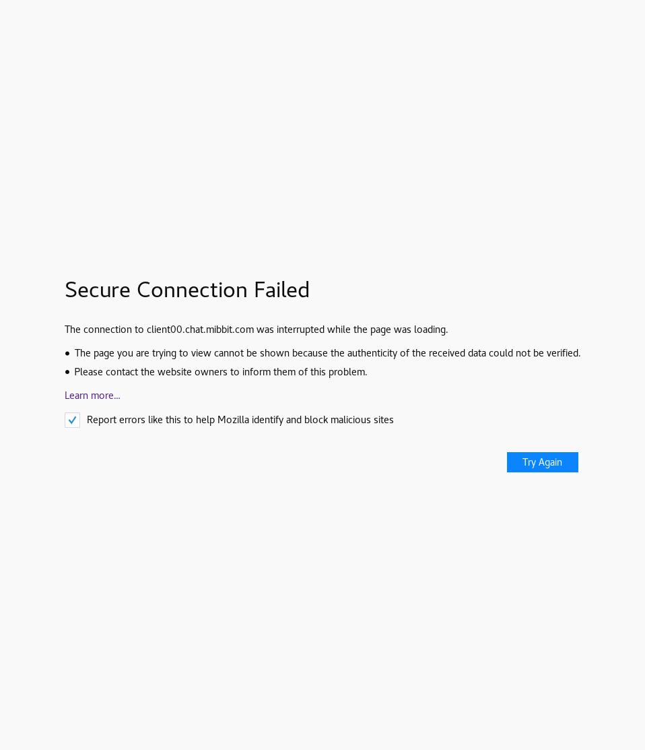The image size is (645, 750).
Task: Click the Secure Connection Failed heading
Action: click(x=187, y=290)
